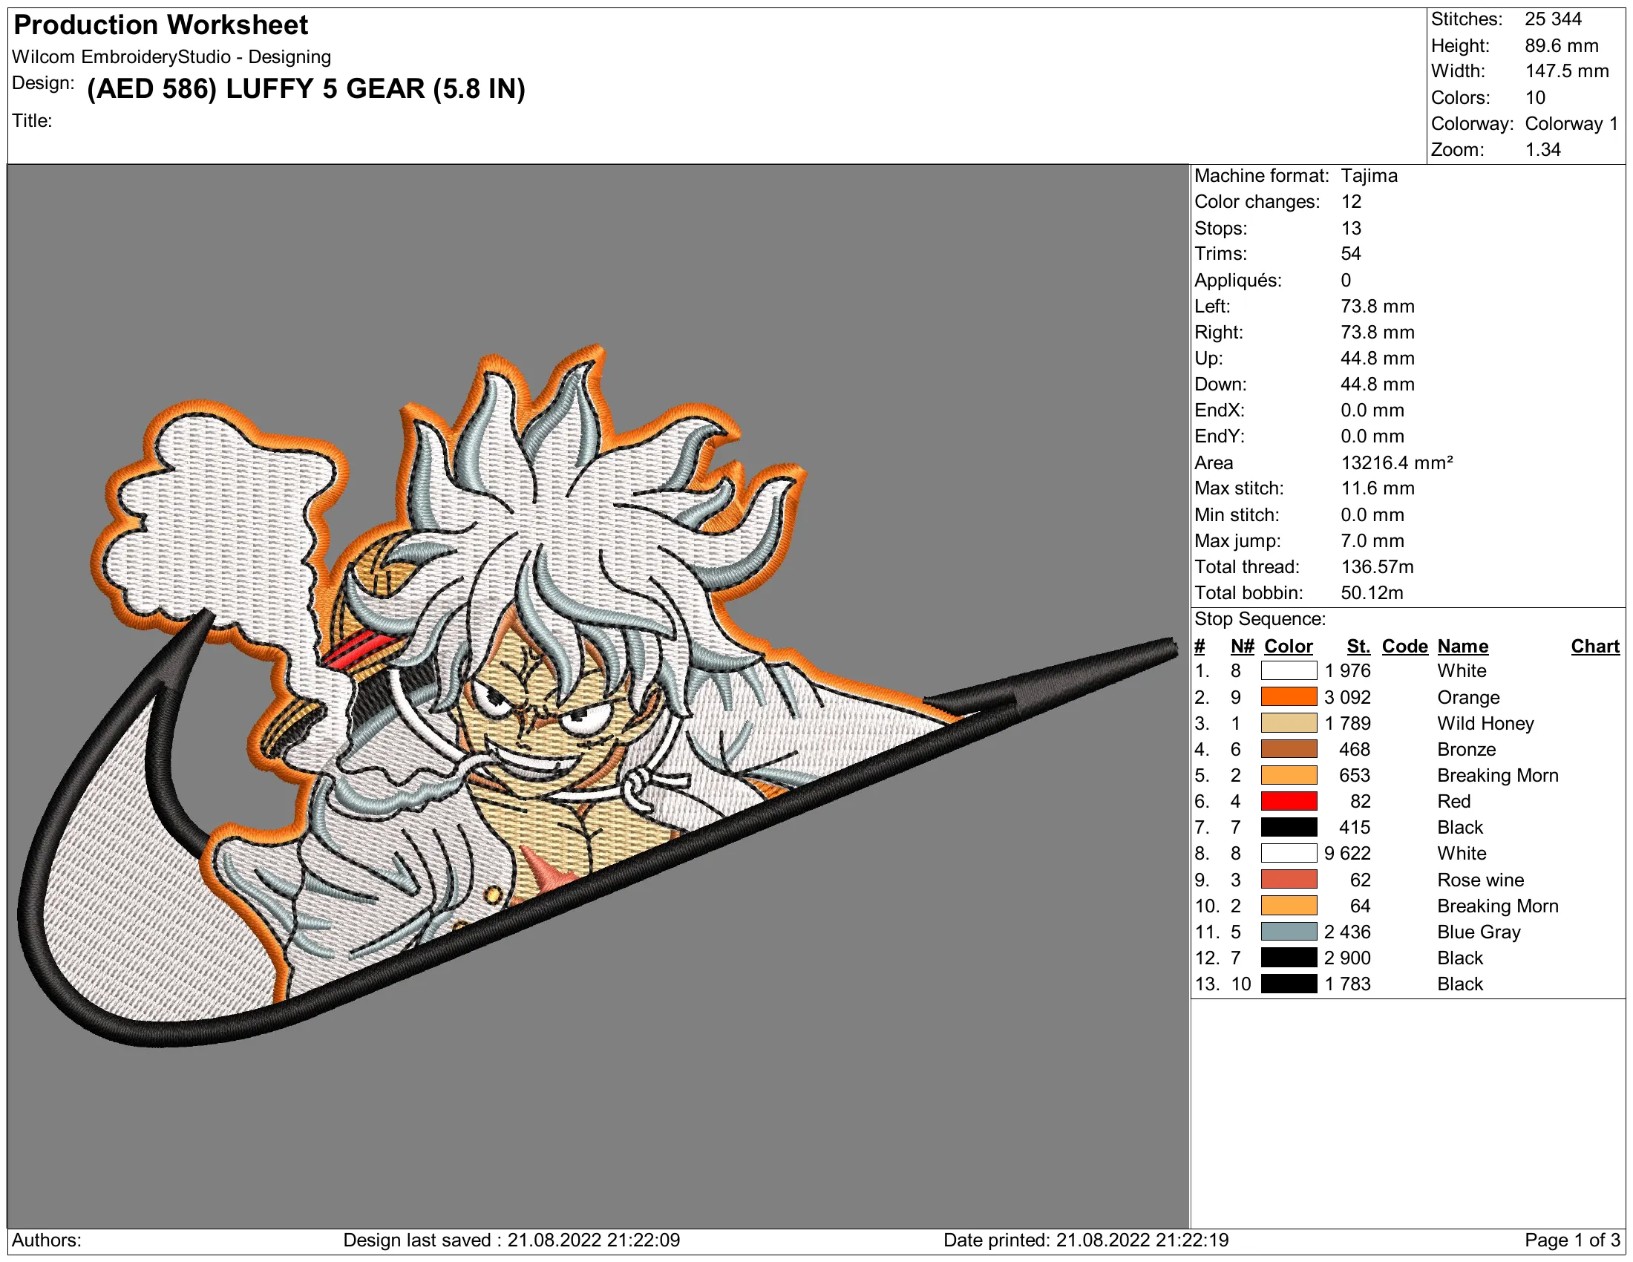Click the design name '(AED 586) LUFFY 5 GEAR (5.8 IN)'
This screenshot has height=1262, width=1633.
[306, 89]
